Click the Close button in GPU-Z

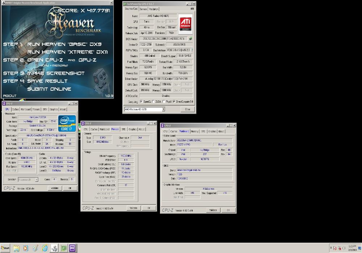188,109
